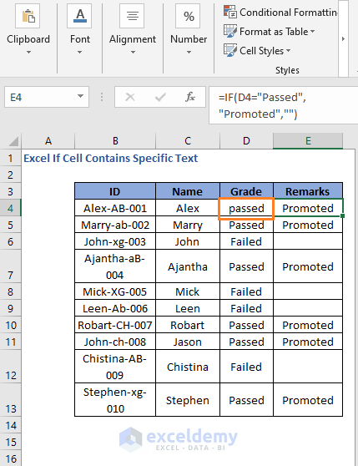Select the highlighted 'passed' cell D4
358x466 pixels.
point(246,208)
